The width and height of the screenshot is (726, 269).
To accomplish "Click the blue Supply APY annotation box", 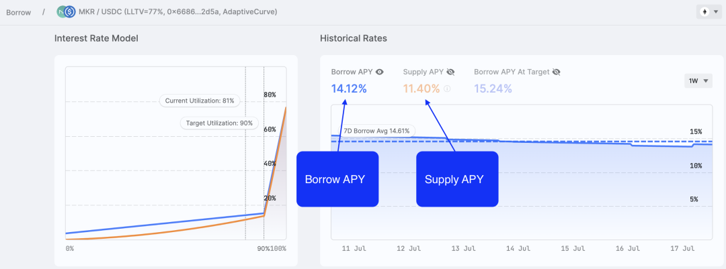I will click(457, 179).
